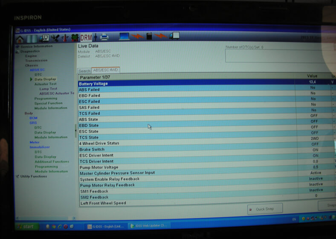Open DTC under ABS/ESC
The height and width of the screenshot is (239, 336).
(38, 75)
